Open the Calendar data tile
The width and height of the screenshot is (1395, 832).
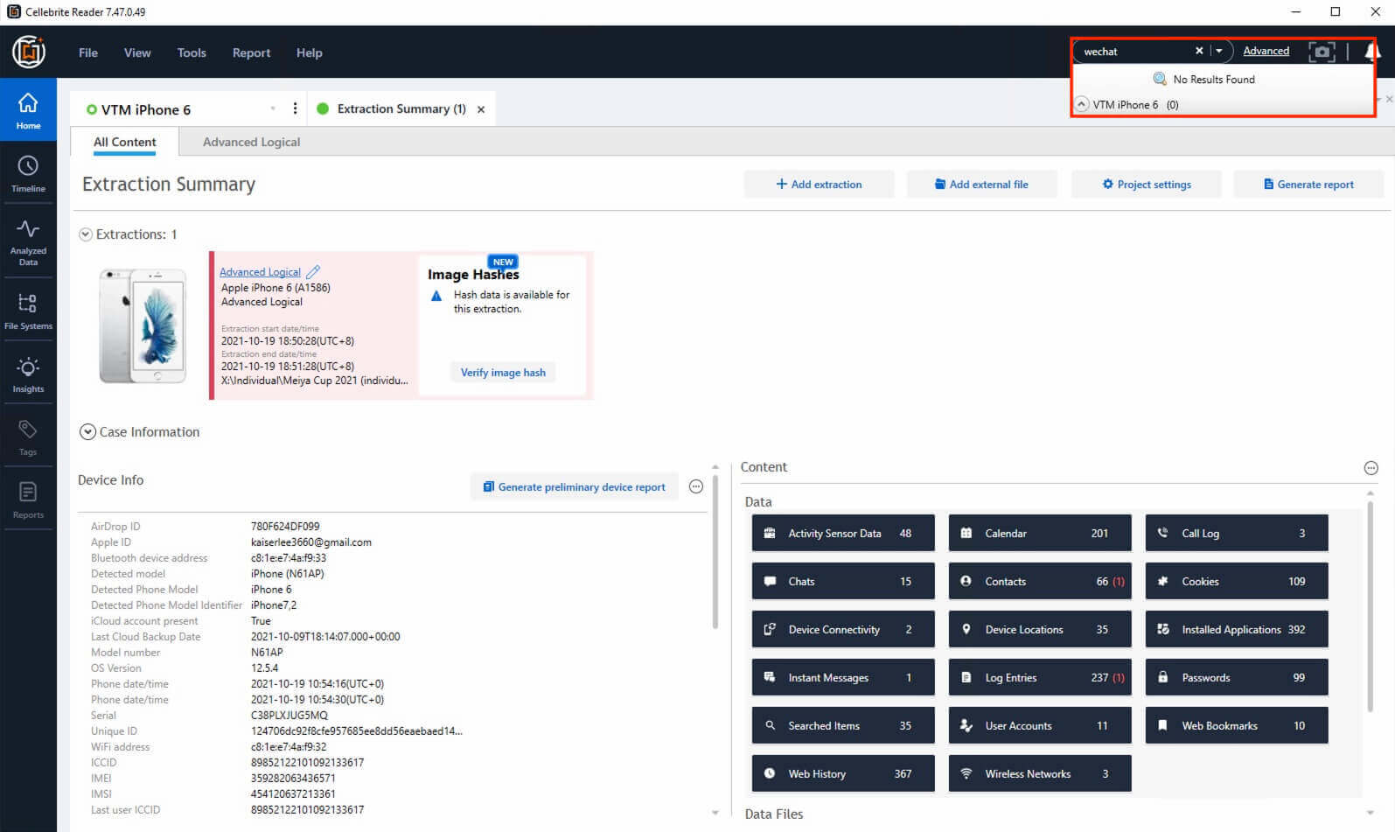tap(1040, 533)
